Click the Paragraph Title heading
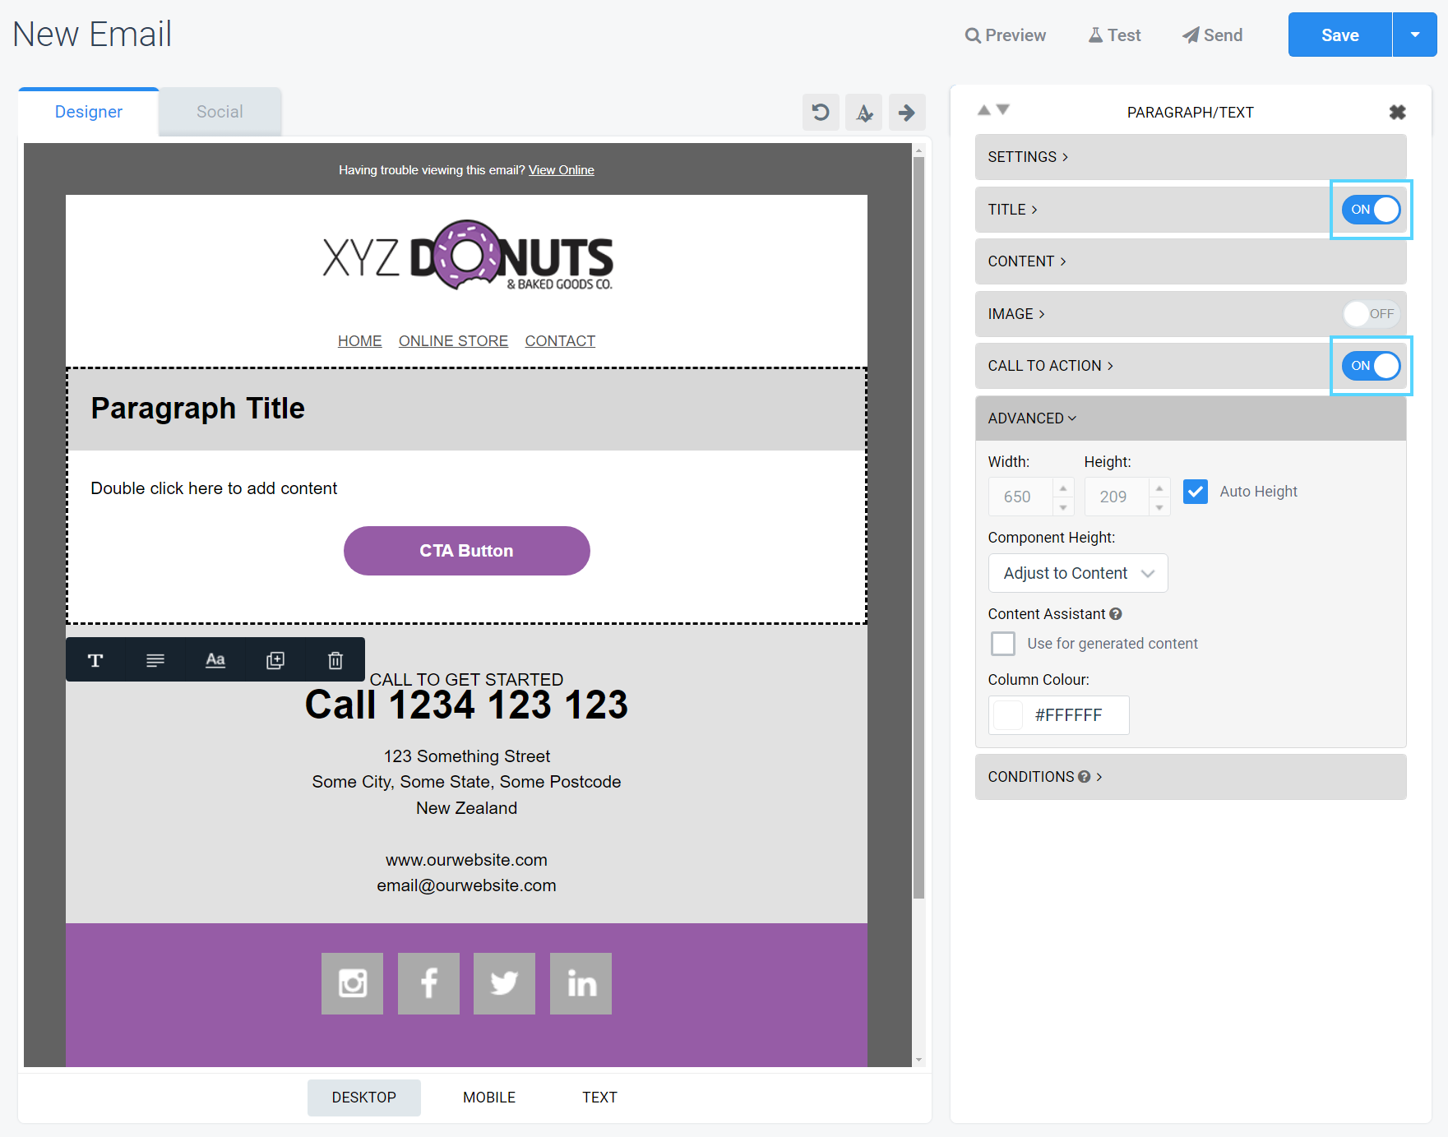The width and height of the screenshot is (1448, 1137). (198, 409)
